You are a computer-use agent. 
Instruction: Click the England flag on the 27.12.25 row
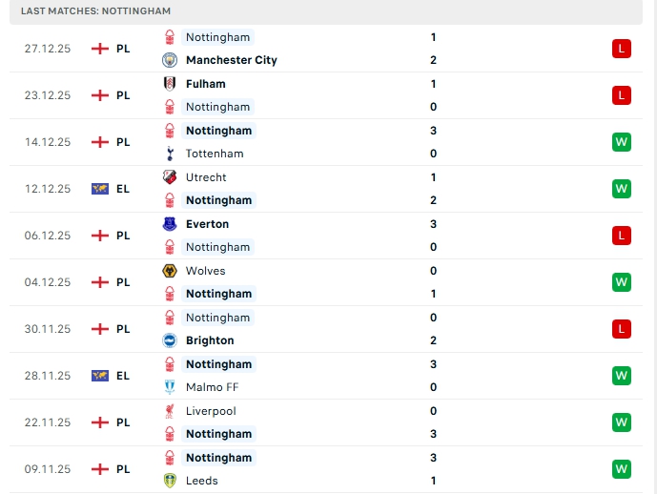[100, 49]
